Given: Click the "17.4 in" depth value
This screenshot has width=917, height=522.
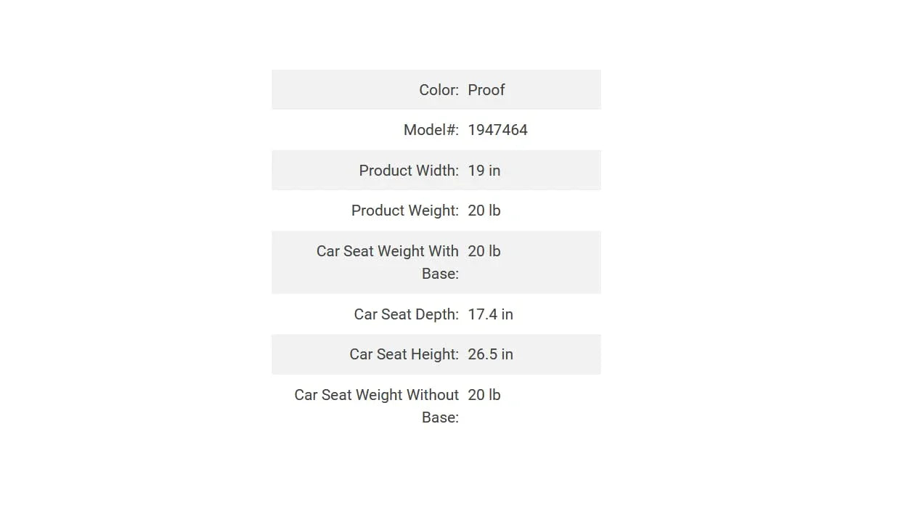Looking at the screenshot, I should pyautogui.click(x=490, y=314).
